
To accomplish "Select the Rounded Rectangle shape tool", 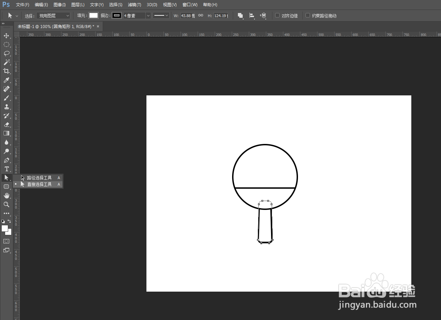I will click(x=6, y=187).
